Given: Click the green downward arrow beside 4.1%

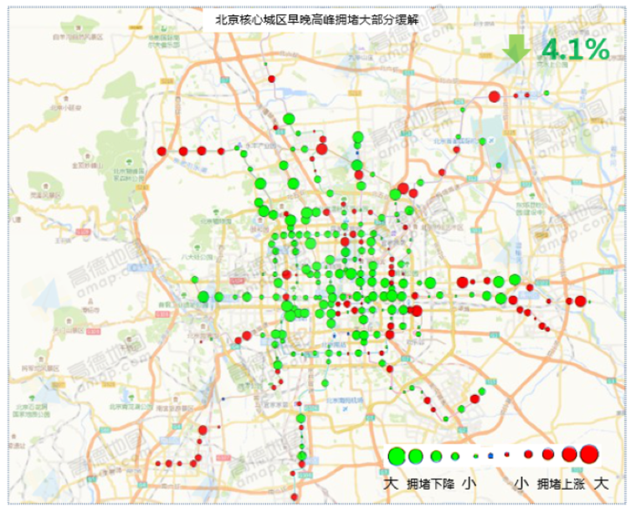Looking at the screenshot, I should 517,49.
